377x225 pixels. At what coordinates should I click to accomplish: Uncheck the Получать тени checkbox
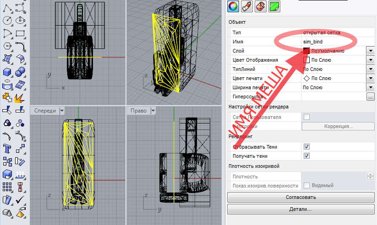coord(307,156)
